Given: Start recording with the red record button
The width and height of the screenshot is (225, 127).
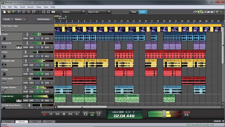Looking at the screenshot, I should pyautogui.click(x=44, y=114).
